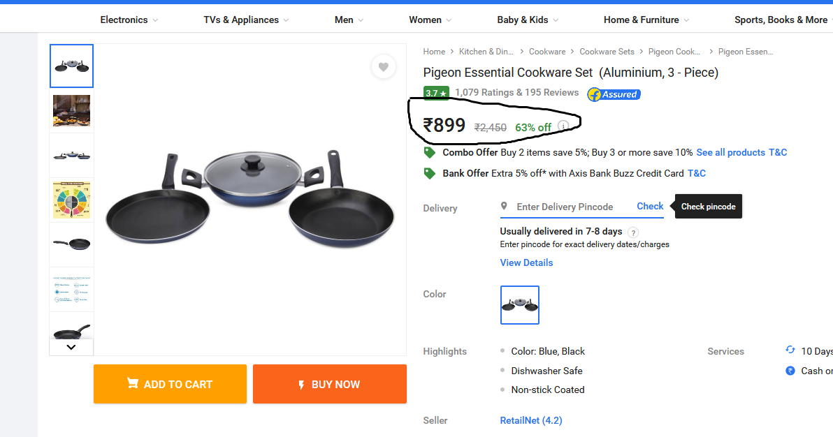Open the seller RetailNet link
833x437 pixels.
(530, 420)
